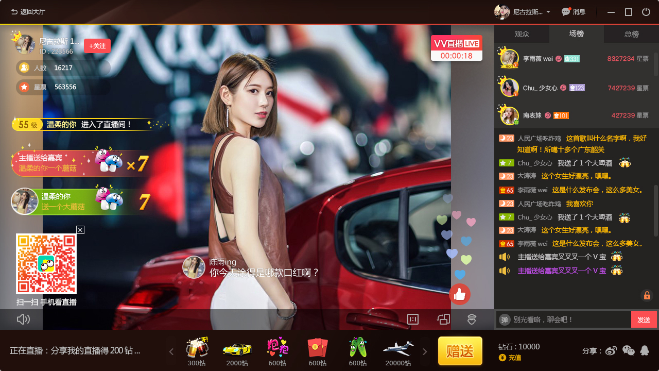
Task: Switch to the 总榜 tab
Action: pyautogui.click(x=631, y=34)
